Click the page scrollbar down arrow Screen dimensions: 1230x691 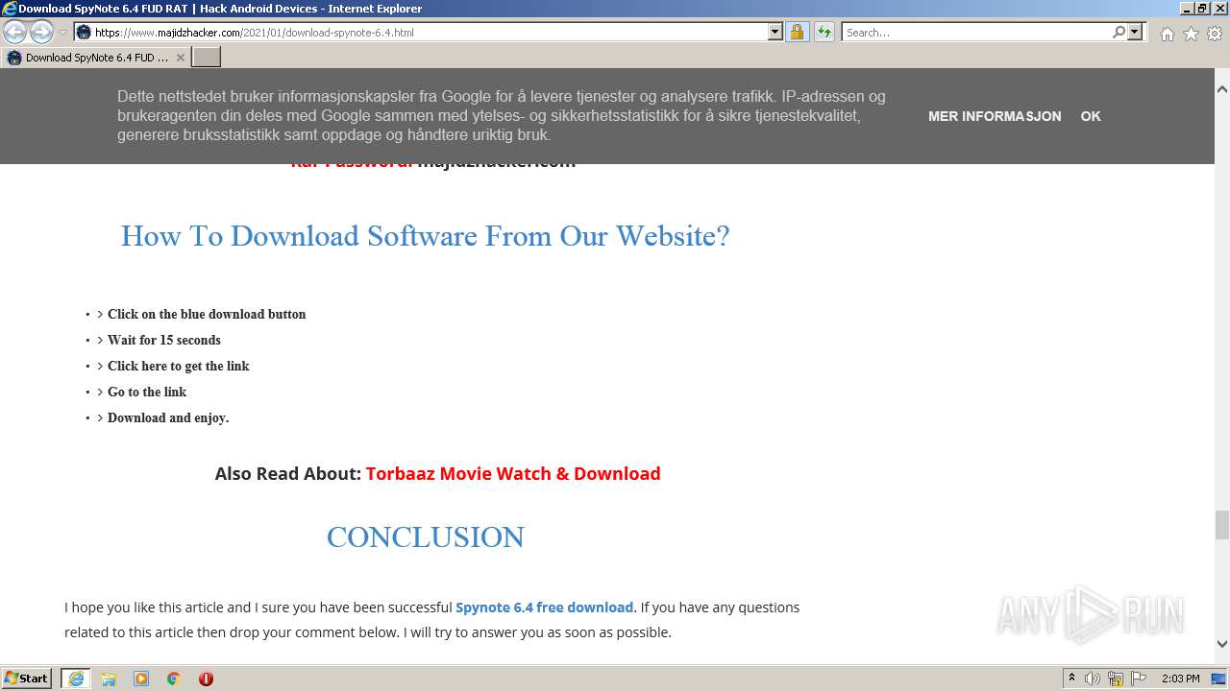point(1221,644)
